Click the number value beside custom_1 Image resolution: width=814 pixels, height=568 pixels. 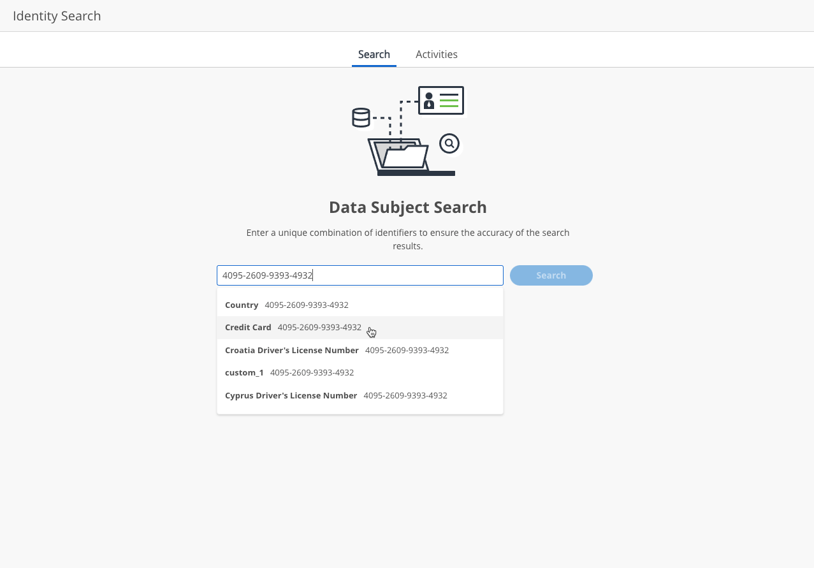pos(312,372)
